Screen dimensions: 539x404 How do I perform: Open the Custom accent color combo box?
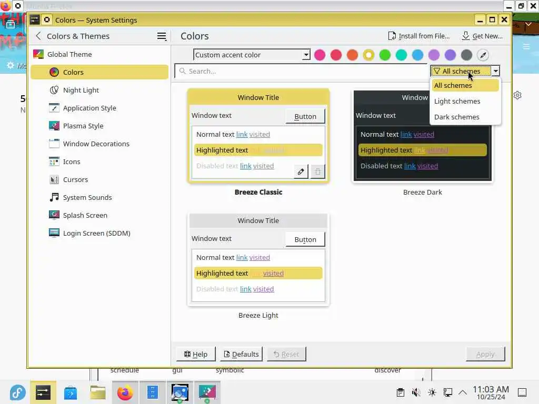coord(252,55)
